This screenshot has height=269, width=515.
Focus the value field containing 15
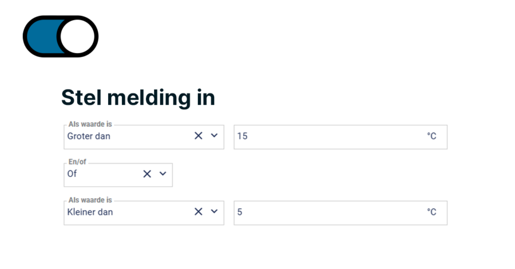click(x=340, y=137)
